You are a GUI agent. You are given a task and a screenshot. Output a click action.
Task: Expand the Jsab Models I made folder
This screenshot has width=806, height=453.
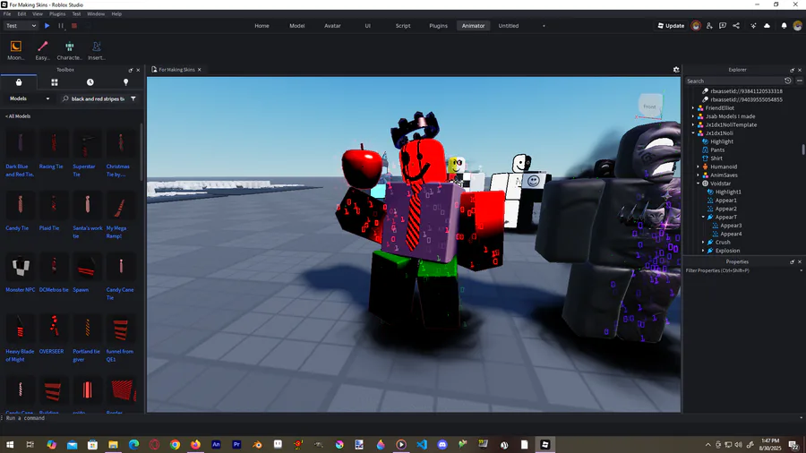click(693, 116)
